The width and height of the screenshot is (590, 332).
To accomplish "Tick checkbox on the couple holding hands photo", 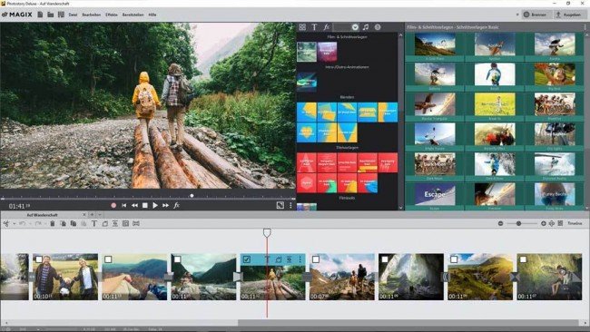I will [39, 259].
